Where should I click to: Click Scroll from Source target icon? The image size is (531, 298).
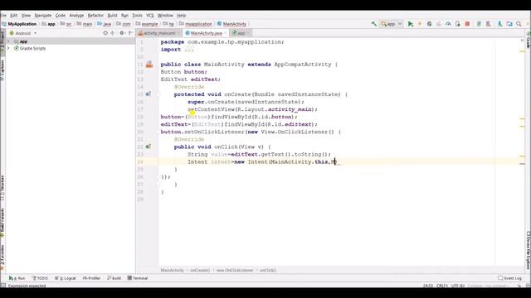pos(105,33)
